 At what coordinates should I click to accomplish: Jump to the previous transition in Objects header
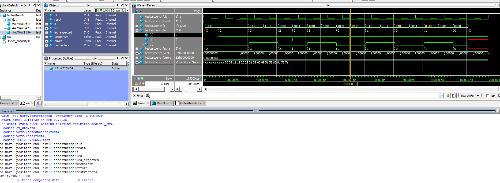pyautogui.click(x=96, y=10)
